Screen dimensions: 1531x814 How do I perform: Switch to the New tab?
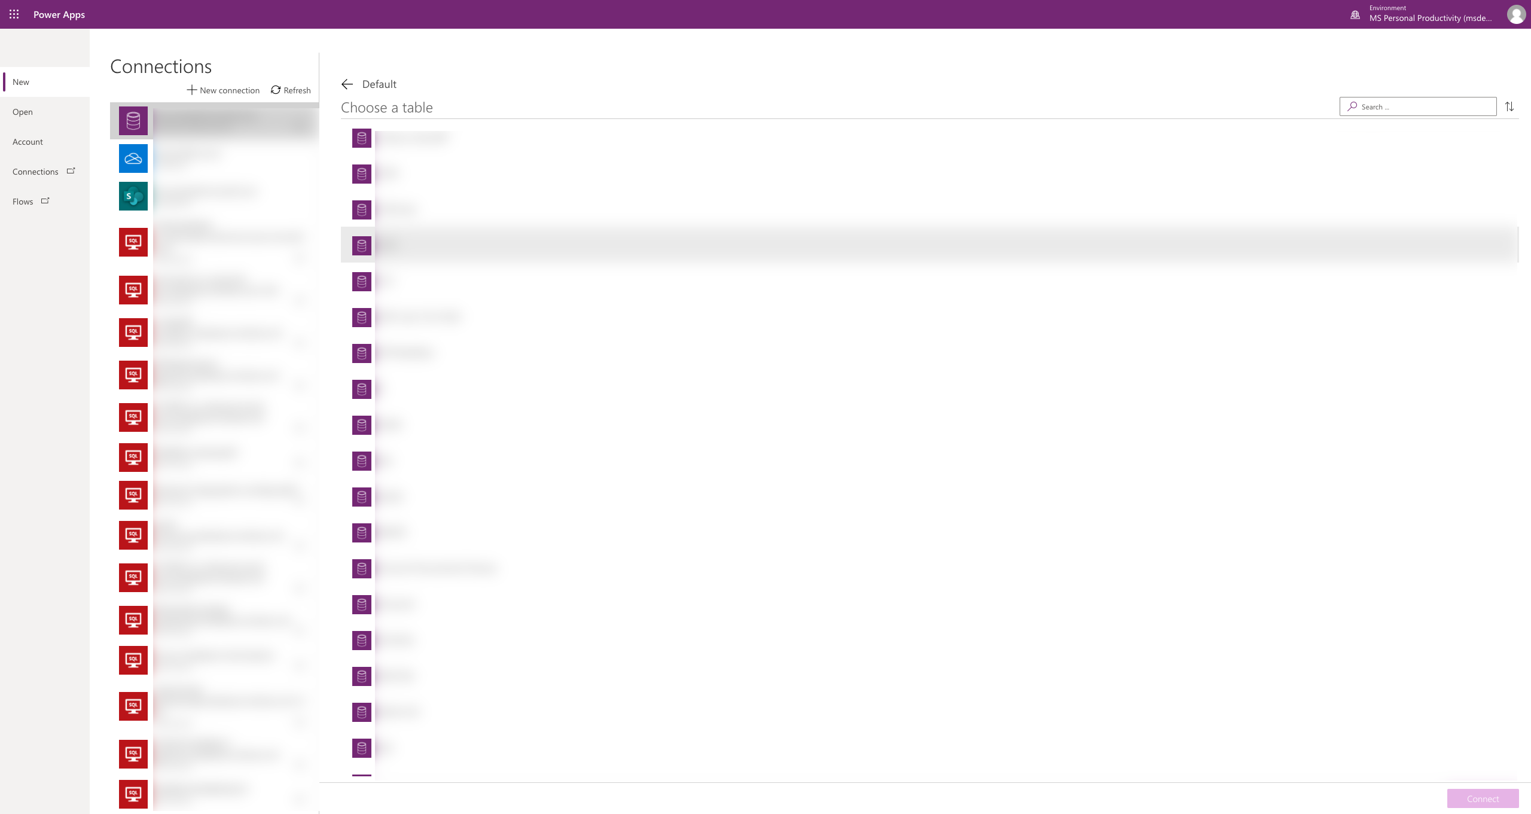20,82
